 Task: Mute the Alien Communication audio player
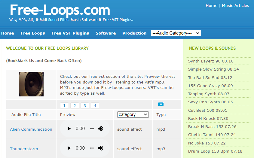[101, 129]
